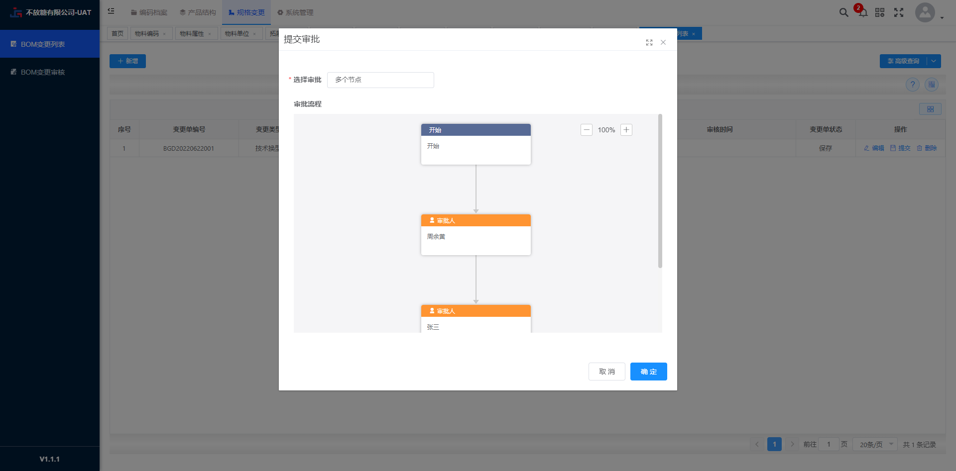Click the 变更单编号 column header
The image size is (956, 471).
click(x=189, y=129)
